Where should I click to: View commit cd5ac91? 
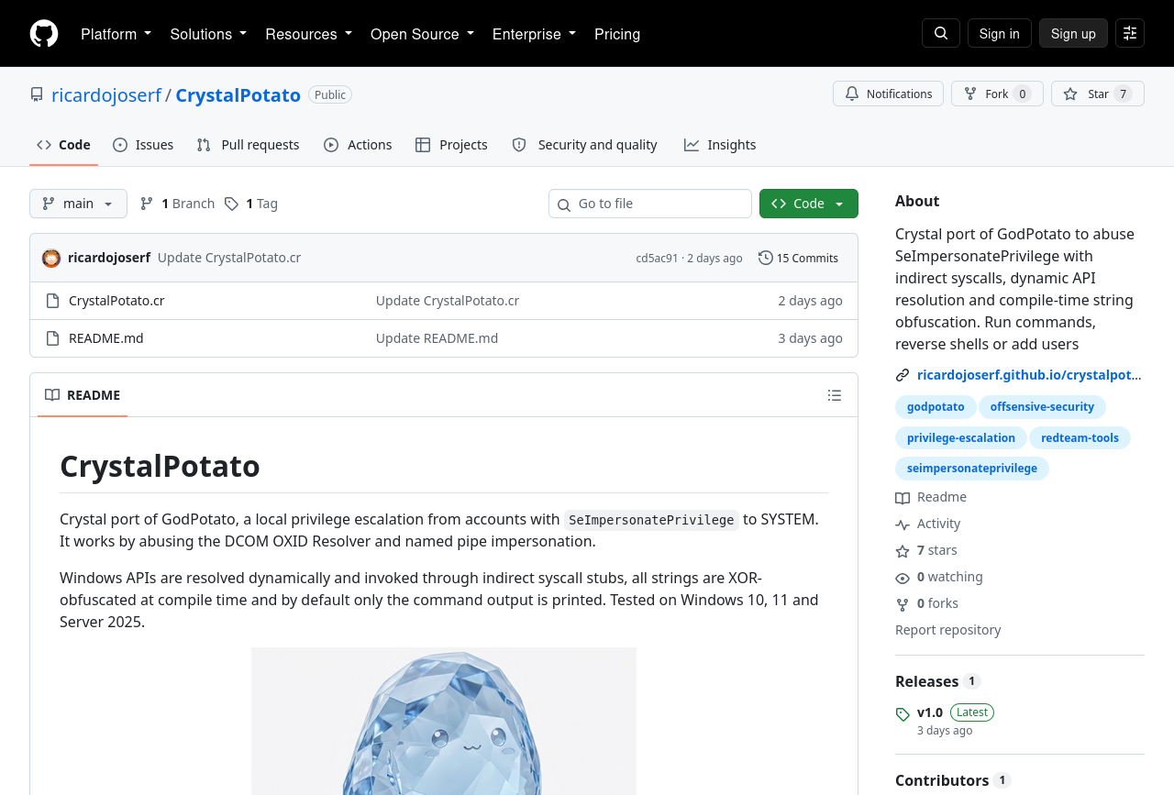pyautogui.click(x=658, y=259)
